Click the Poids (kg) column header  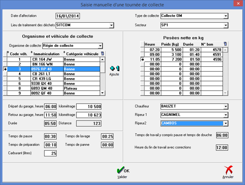pyautogui.click(x=172, y=44)
